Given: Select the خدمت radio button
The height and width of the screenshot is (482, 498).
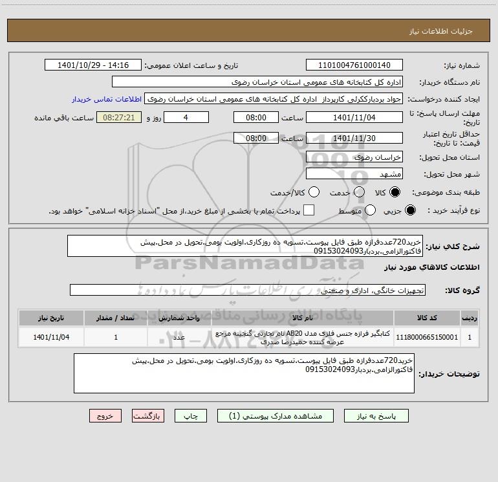Looking at the screenshot, I should [x=359, y=192].
